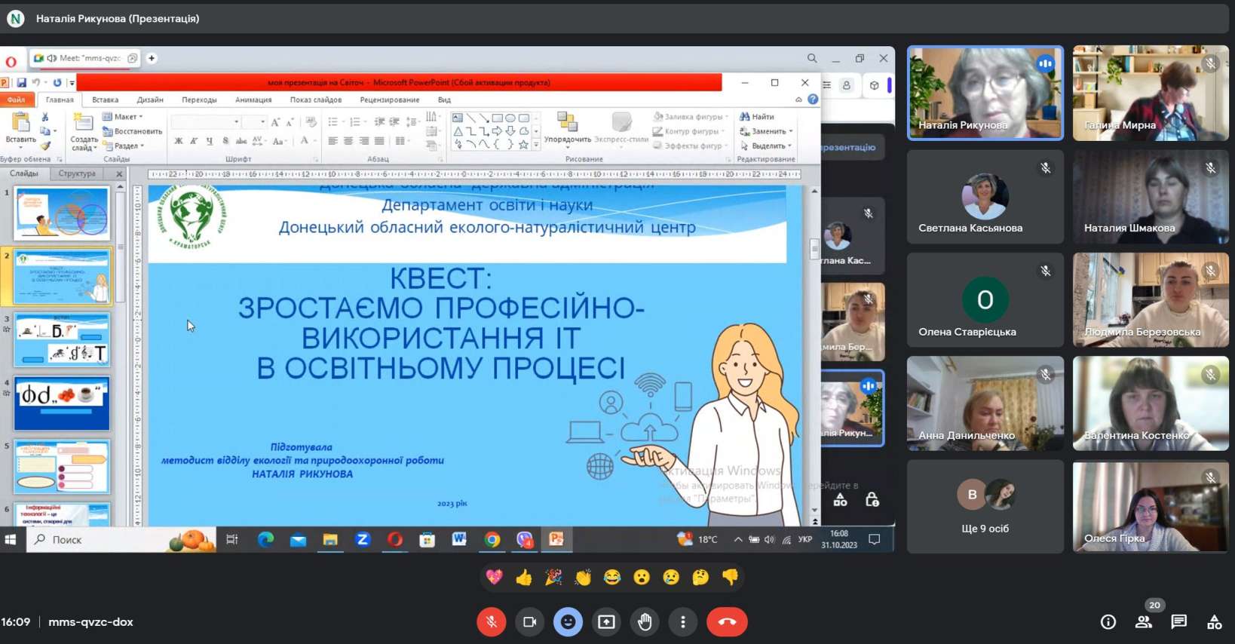Select slide 3 thumbnail
The image size is (1235, 644).
coord(62,340)
